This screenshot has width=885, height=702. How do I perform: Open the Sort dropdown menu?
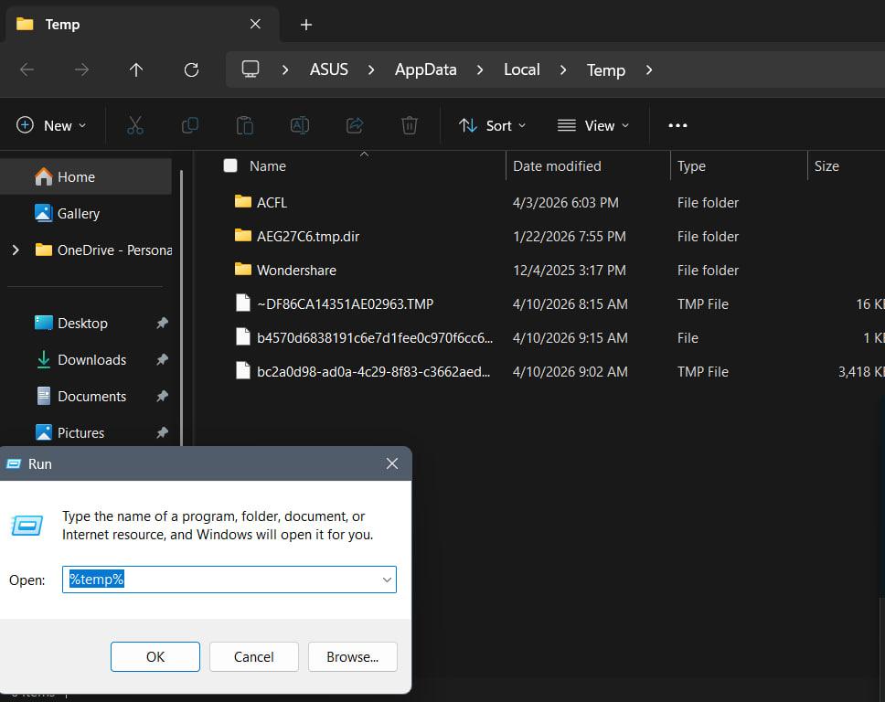coord(492,125)
